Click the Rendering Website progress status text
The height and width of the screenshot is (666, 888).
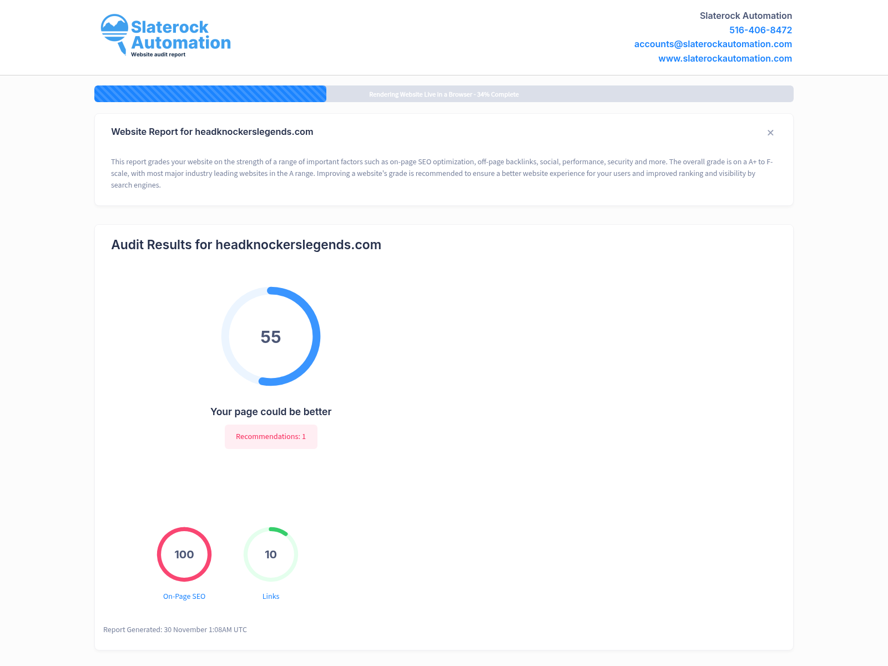[444, 94]
